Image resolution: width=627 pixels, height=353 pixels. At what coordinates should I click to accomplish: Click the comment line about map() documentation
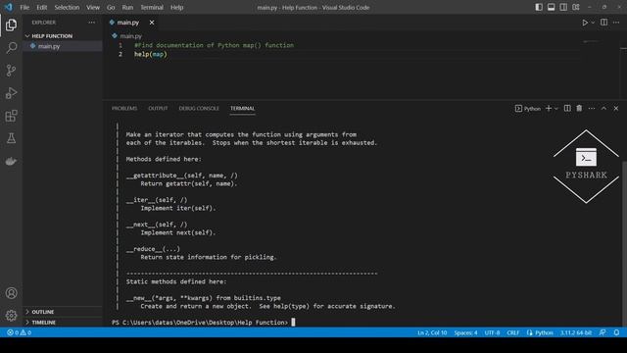point(214,45)
